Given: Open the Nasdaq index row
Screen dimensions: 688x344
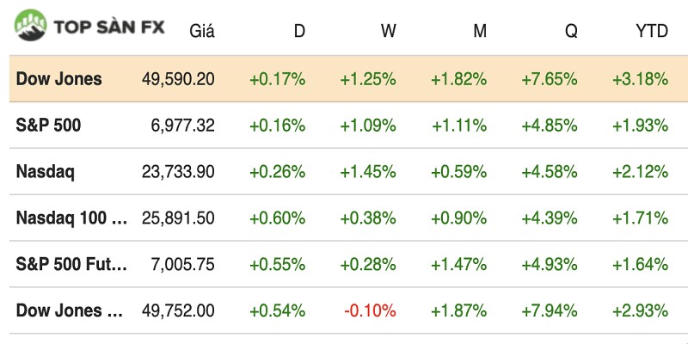Looking at the screenshot, I should (x=45, y=171).
